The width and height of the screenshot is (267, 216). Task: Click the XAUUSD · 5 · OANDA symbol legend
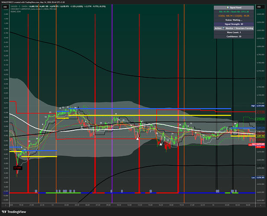pos(19,6)
